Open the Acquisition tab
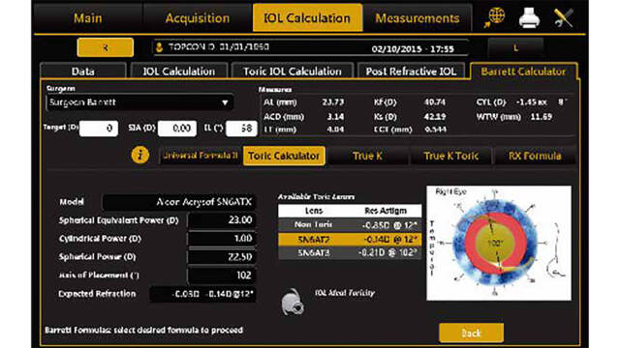Screen dimensions: 620x348 coord(198,18)
